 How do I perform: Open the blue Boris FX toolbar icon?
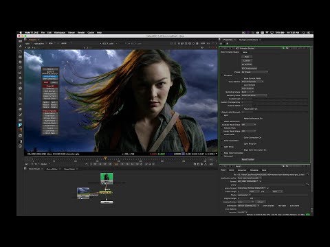(x=20, y=125)
